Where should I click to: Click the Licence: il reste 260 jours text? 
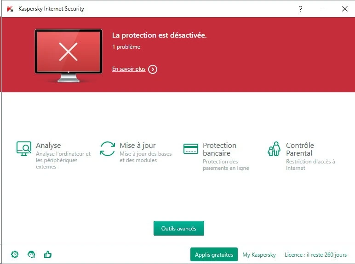tap(315, 255)
